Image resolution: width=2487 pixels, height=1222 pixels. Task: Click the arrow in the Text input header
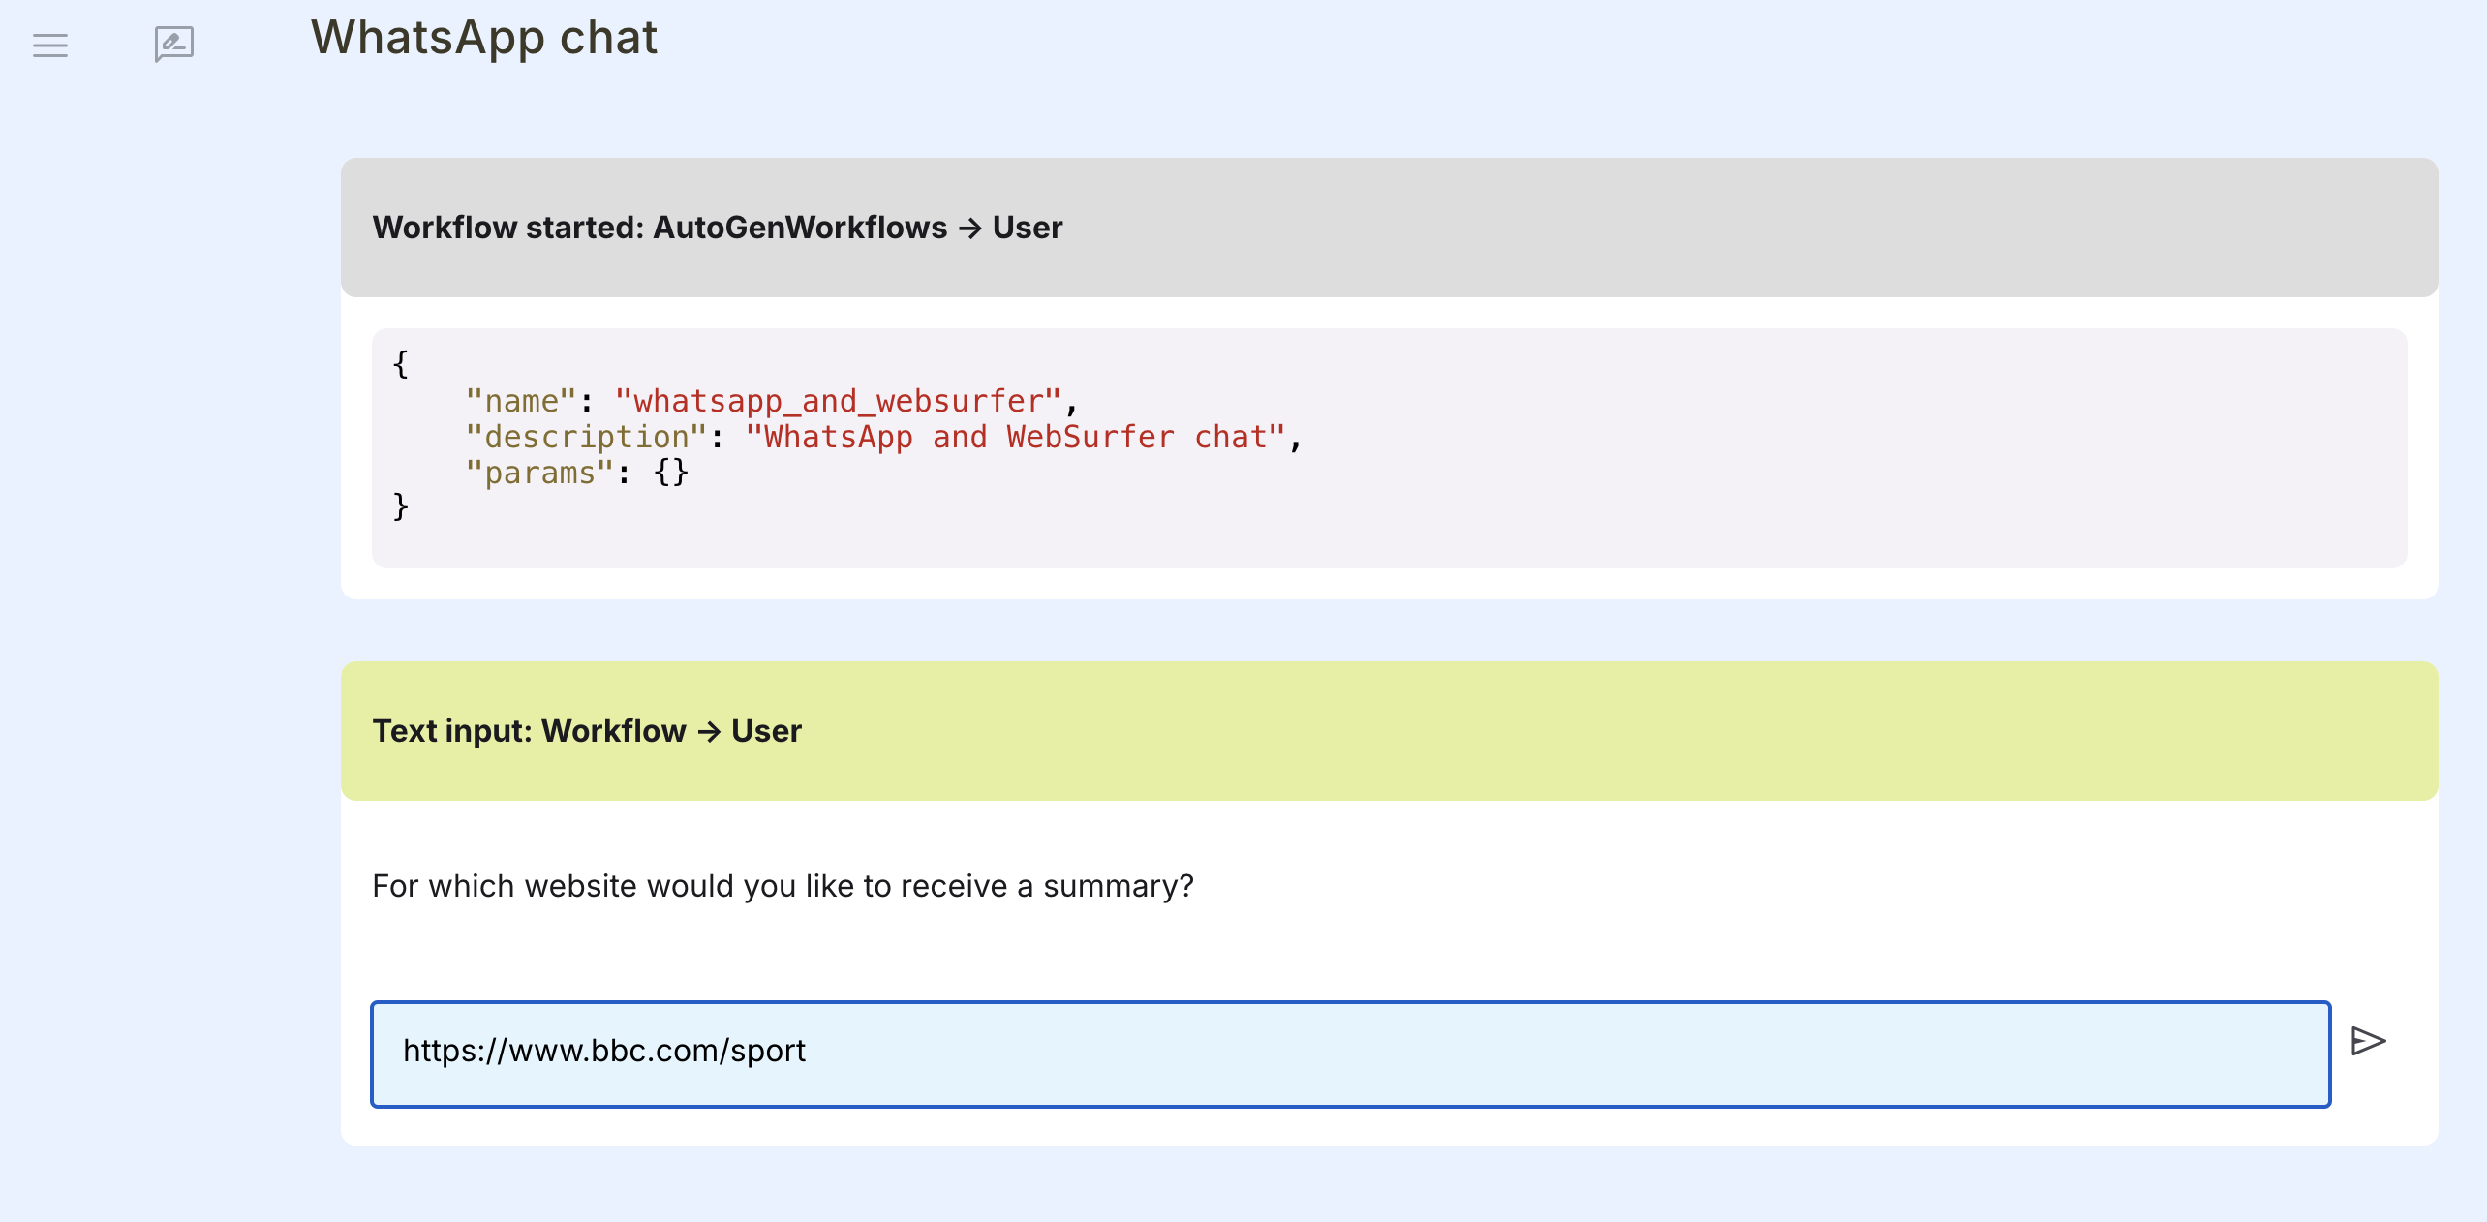(709, 732)
